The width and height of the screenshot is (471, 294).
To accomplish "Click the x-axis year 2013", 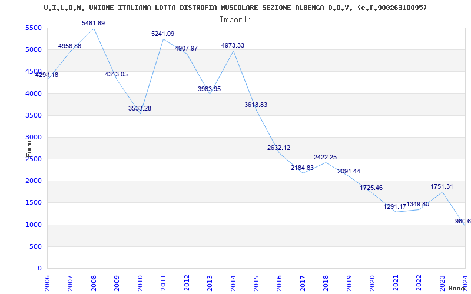I will click(x=210, y=283).
